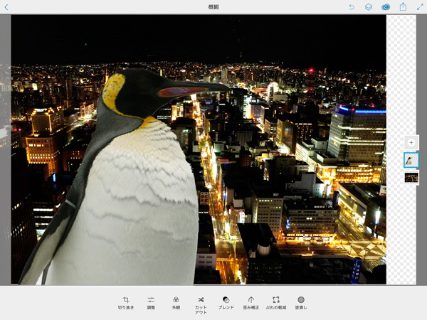427x320 pixels.
Task: Undo the last edit
Action: point(352,7)
